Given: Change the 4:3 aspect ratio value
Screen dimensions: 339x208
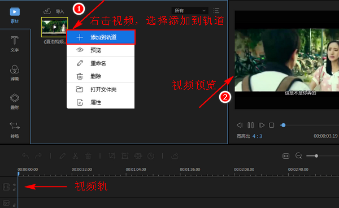Looking at the screenshot, I should coord(257,136).
